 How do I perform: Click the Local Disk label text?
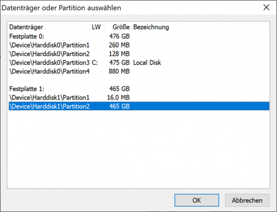pyautogui.click(x=147, y=62)
